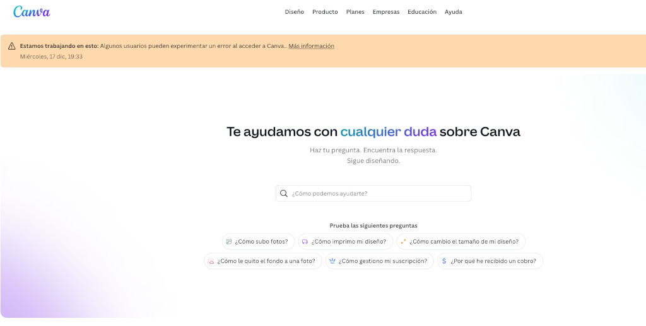Expand the Producto navigation menu
This screenshot has height=326, width=646.
[x=325, y=12]
